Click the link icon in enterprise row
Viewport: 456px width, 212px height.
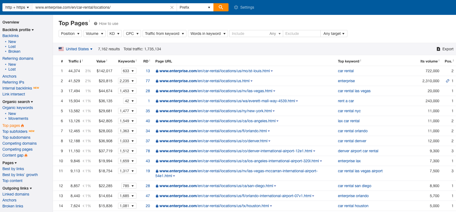(448, 81)
